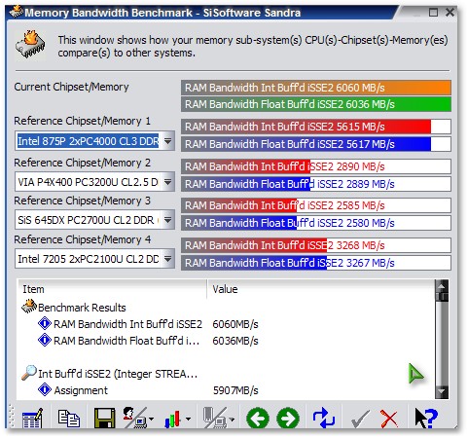This screenshot has height=439, width=468.
Task: Open the Intel 875P reference chipset dropdown
Action: point(167,141)
